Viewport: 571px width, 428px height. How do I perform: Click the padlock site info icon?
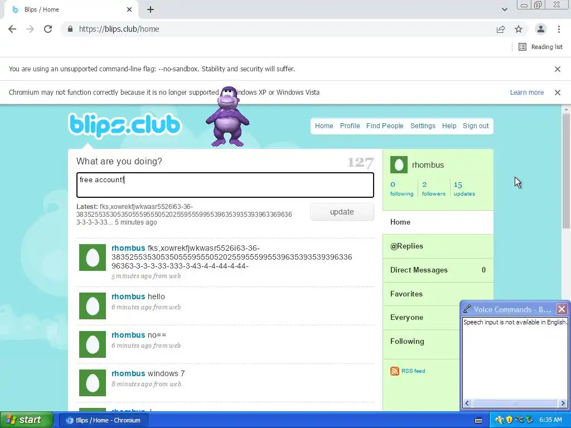point(70,29)
